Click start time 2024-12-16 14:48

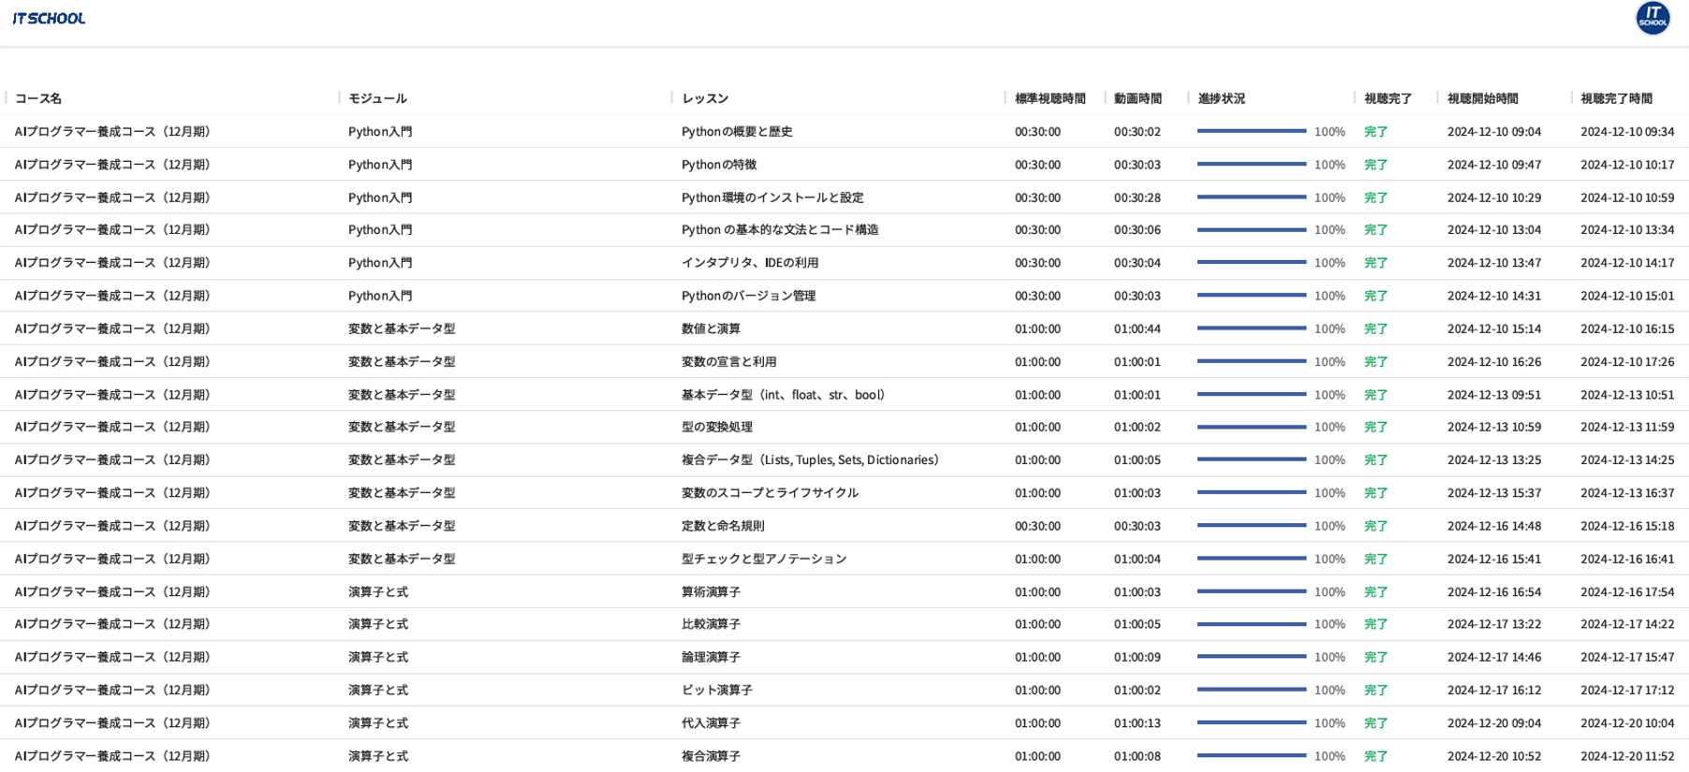(1494, 526)
